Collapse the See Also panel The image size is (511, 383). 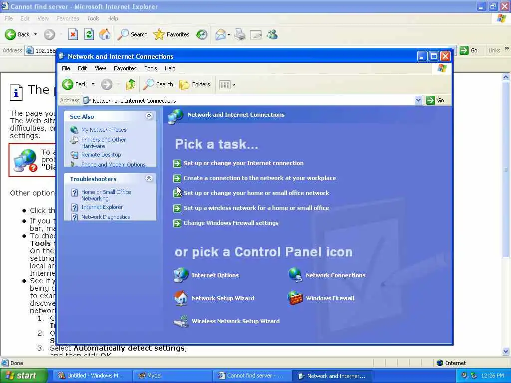(x=149, y=116)
